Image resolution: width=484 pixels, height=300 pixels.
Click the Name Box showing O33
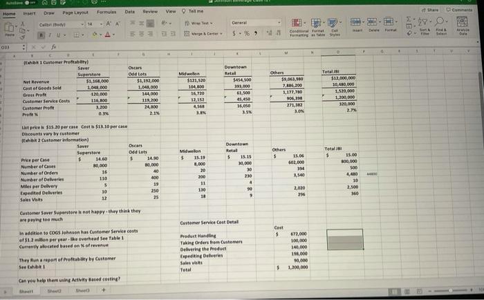(11, 48)
